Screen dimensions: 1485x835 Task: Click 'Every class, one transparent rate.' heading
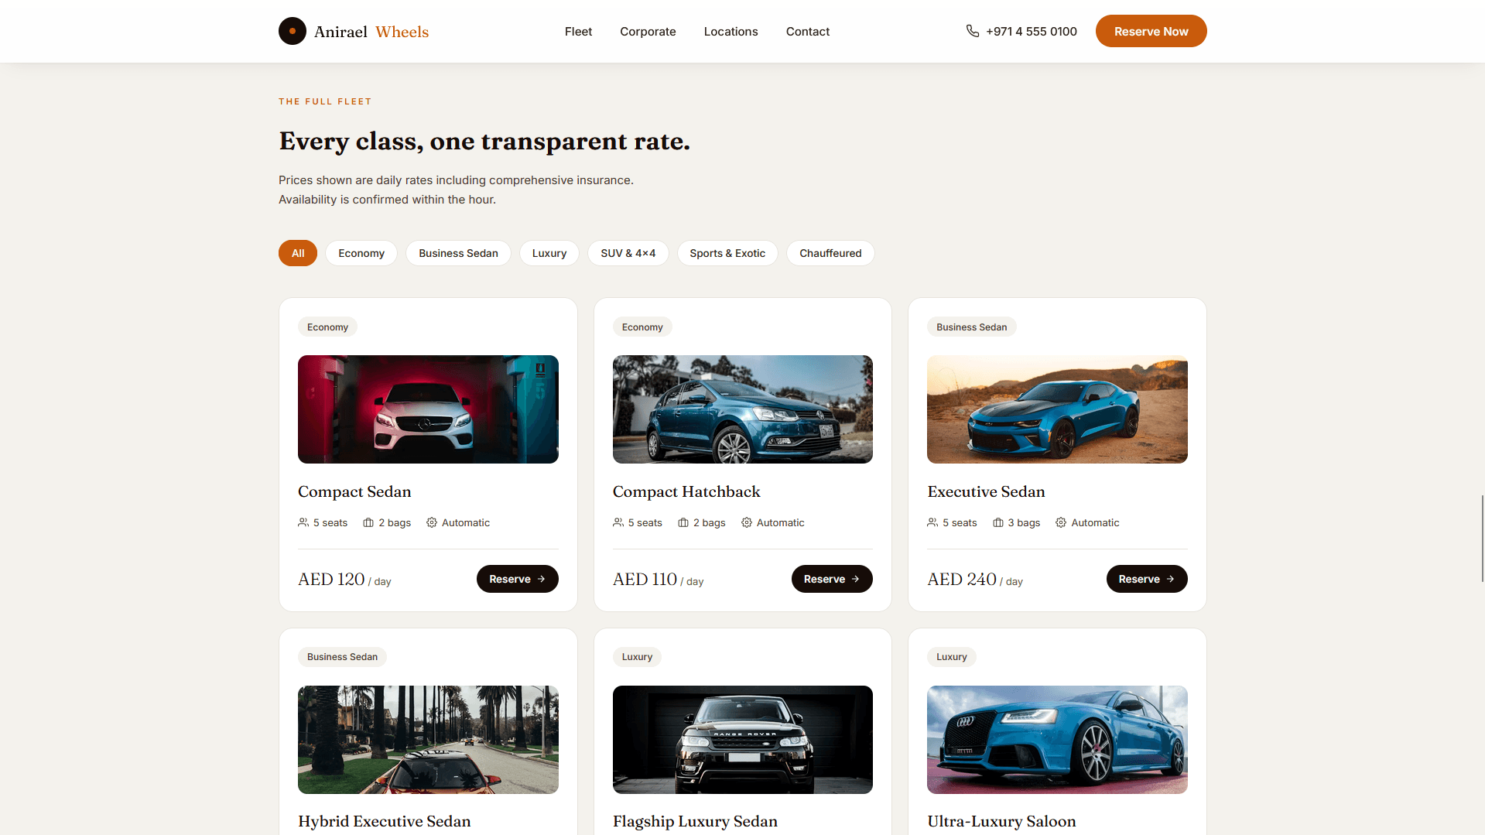(484, 141)
